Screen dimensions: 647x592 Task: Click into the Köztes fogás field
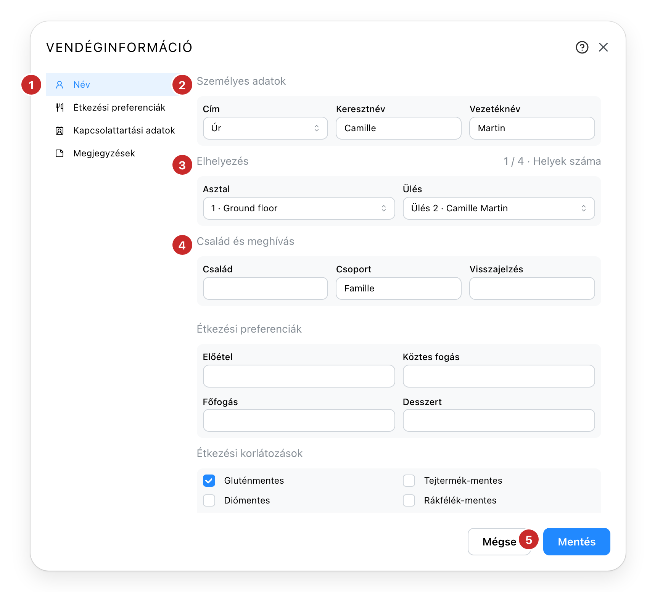click(499, 376)
